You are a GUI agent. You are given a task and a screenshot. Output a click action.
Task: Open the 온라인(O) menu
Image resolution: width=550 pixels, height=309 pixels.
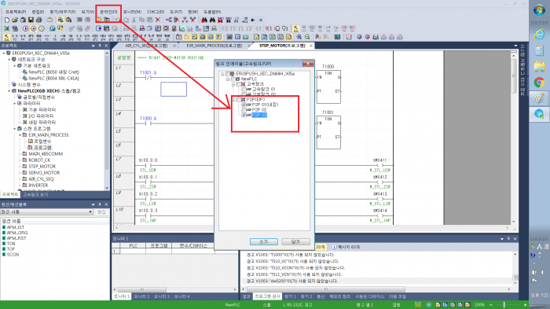point(108,12)
